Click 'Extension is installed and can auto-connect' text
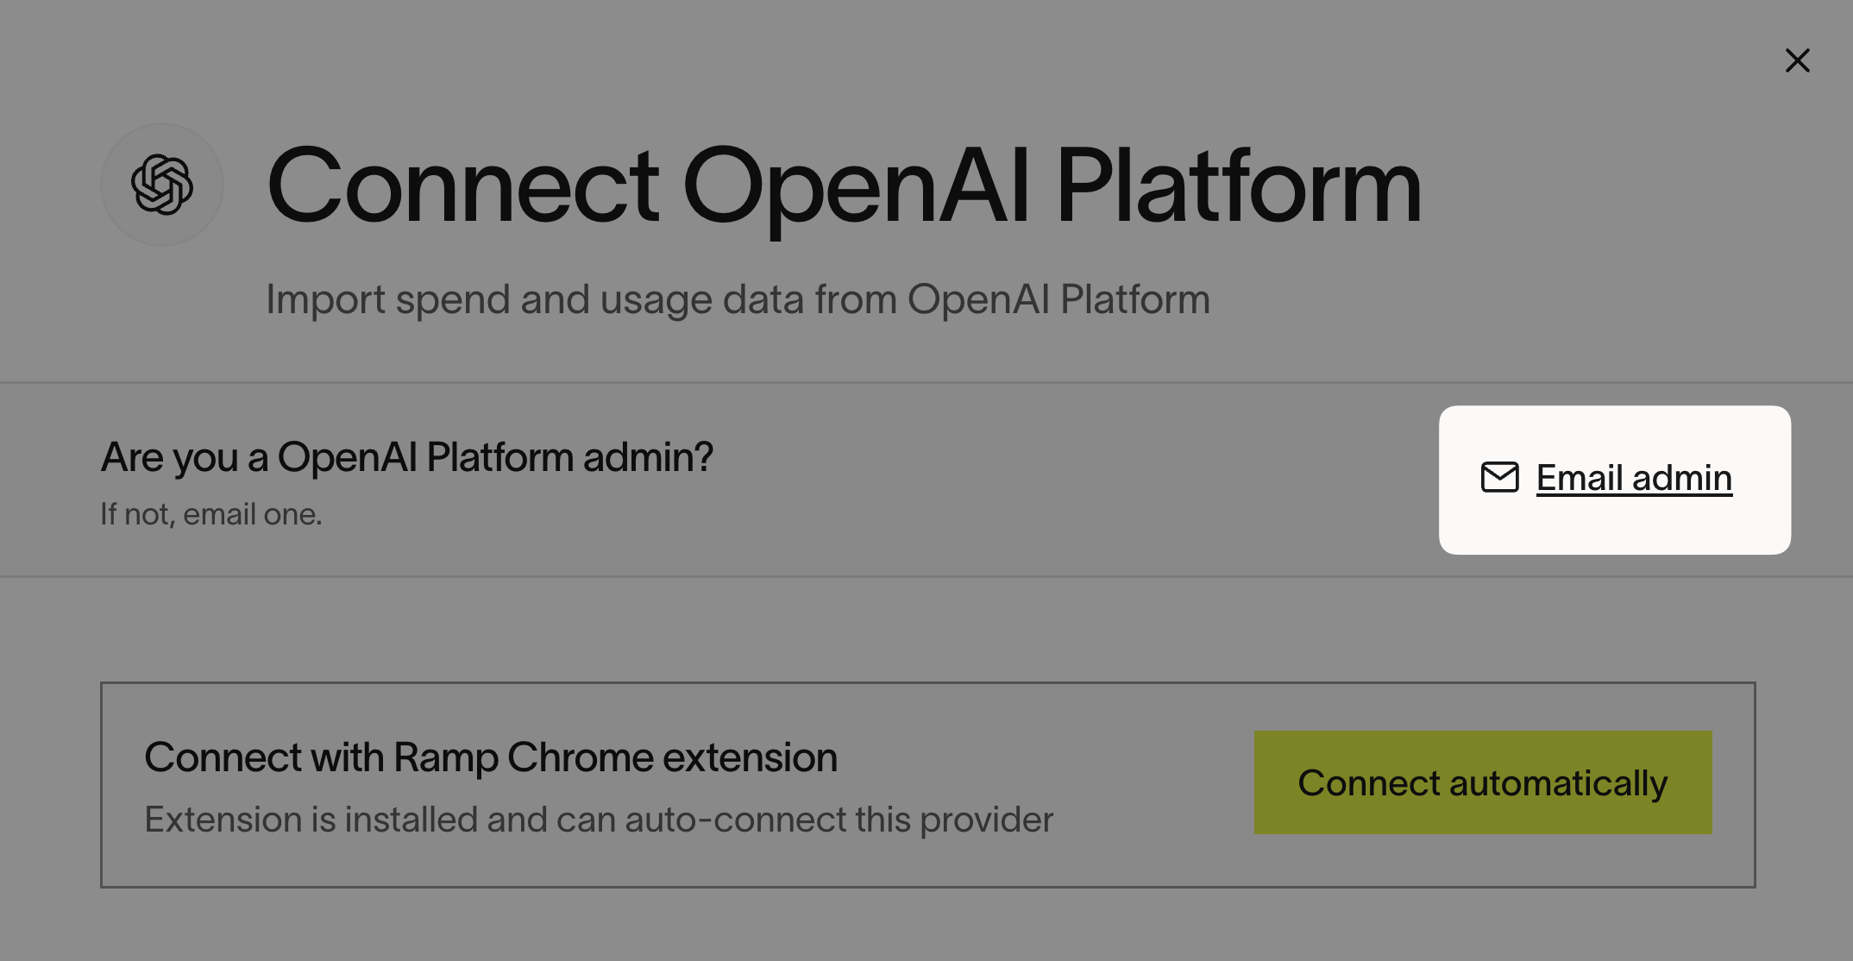The width and height of the screenshot is (1853, 961). tap(599, 820)
